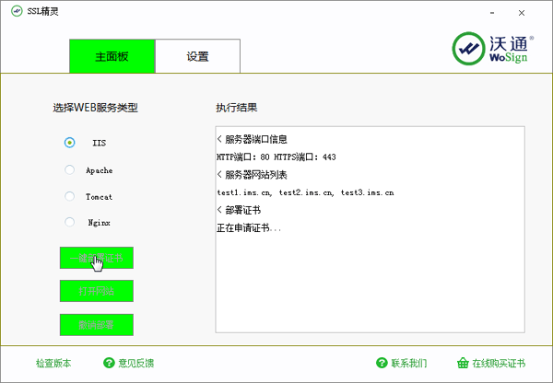Open the 设置 tab
The height and width of the screenshot is (383, 553).
(197, 56)
